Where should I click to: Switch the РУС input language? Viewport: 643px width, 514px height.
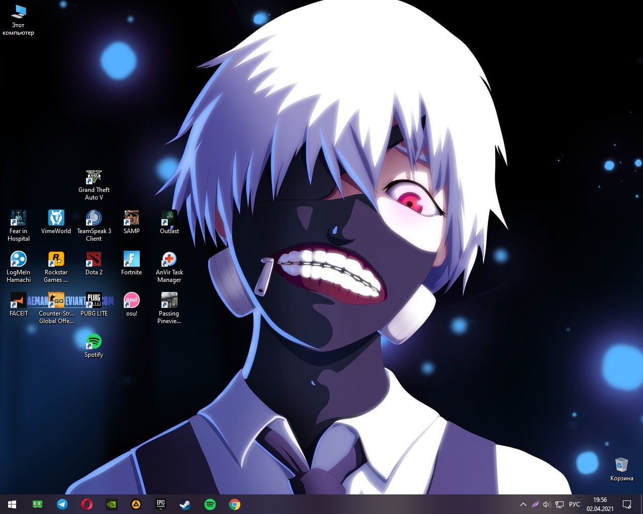(x=575, y=504)
